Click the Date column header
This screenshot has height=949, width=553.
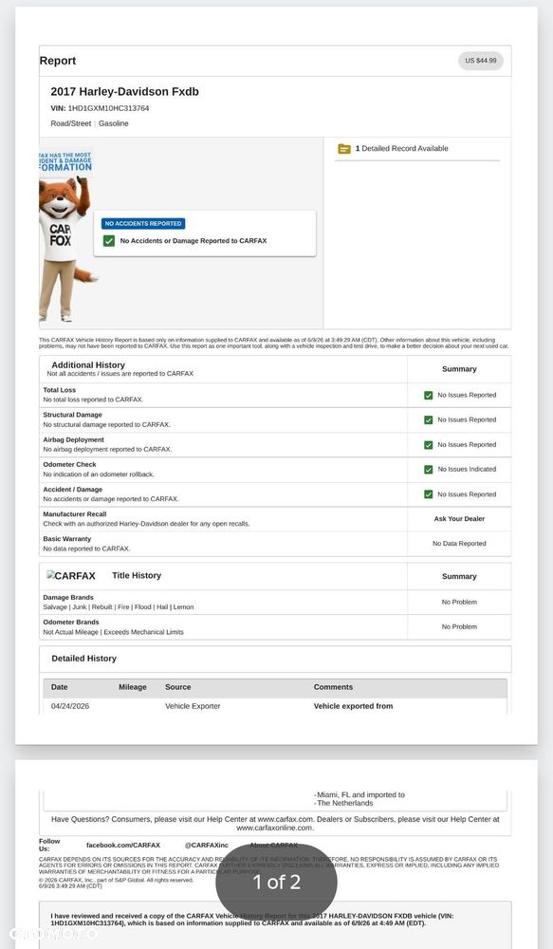pos(60,687)
